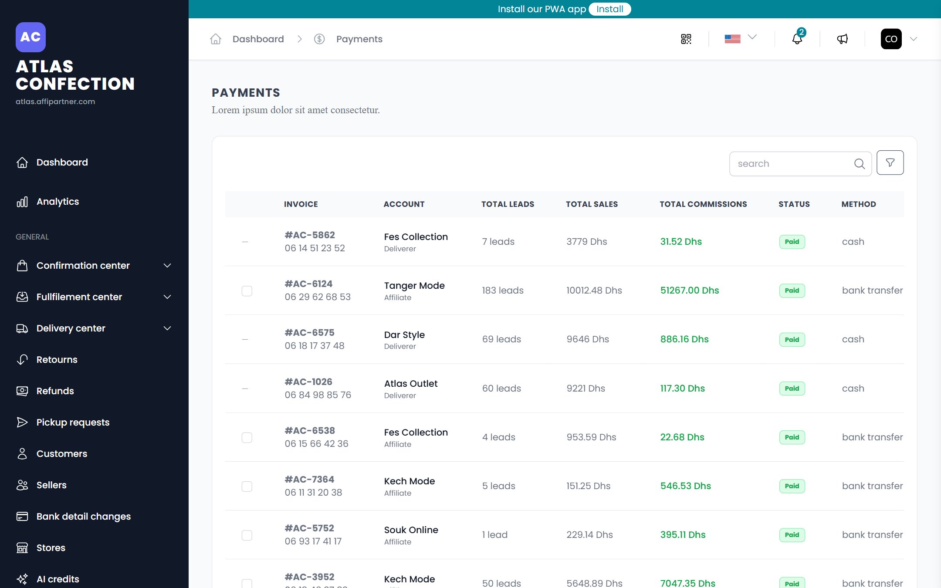
Task: Click the dollar Payments breadcrumb icon
Action: 319,39
